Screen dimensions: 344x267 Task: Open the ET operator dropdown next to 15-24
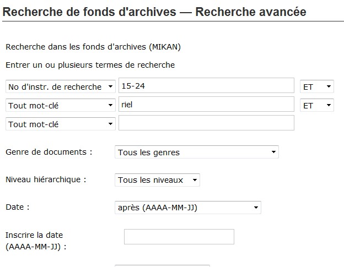click(x=317, y=87)
